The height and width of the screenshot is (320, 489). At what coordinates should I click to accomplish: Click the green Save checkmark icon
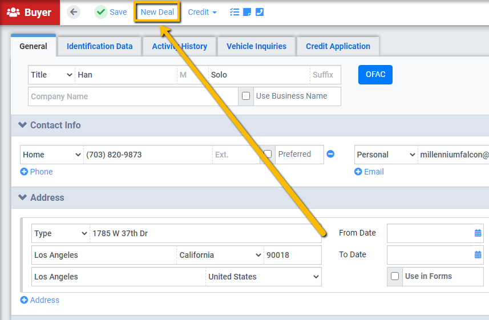point(101,12)
